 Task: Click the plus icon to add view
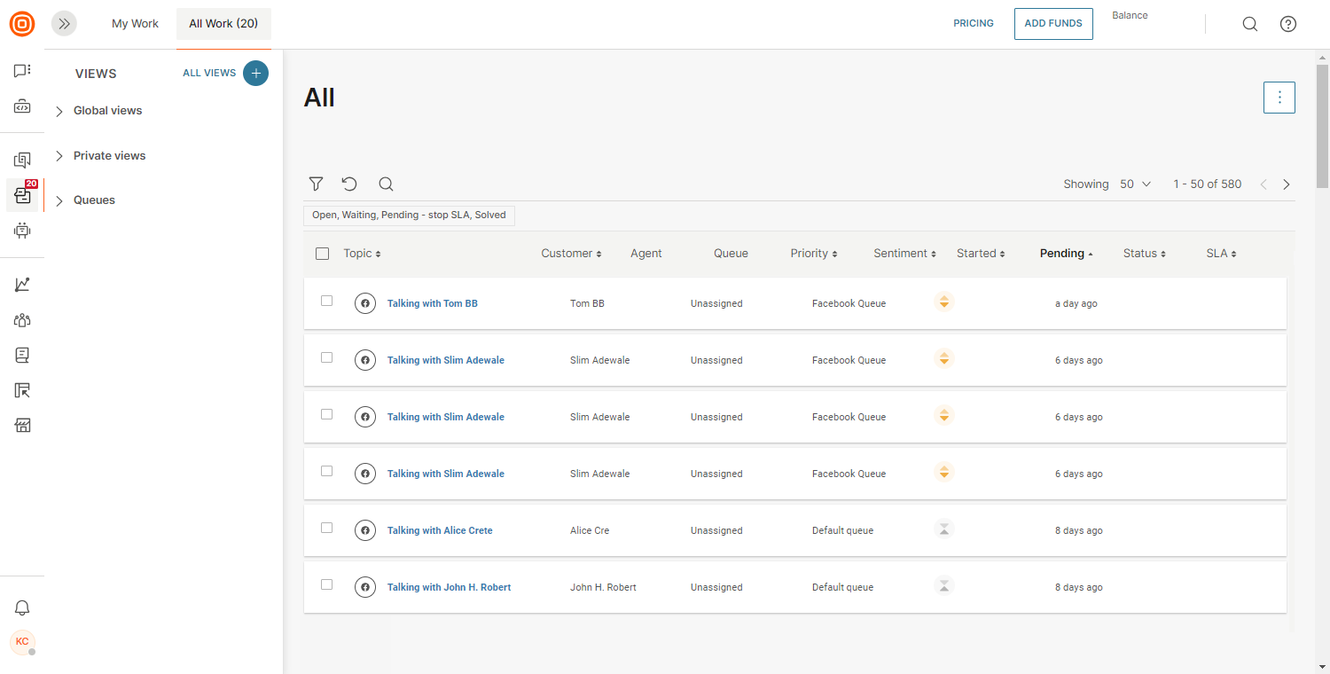point(255,73)
